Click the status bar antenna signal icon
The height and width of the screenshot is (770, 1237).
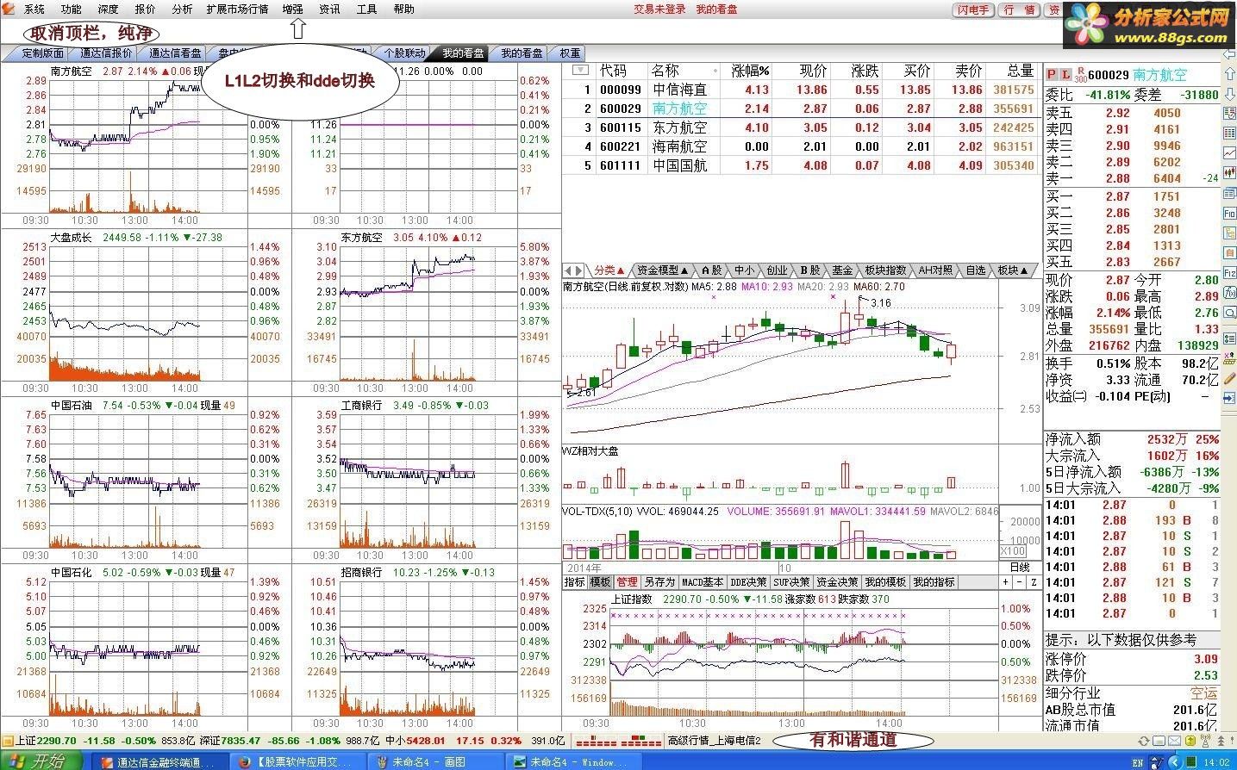[x=1205, y=741]
